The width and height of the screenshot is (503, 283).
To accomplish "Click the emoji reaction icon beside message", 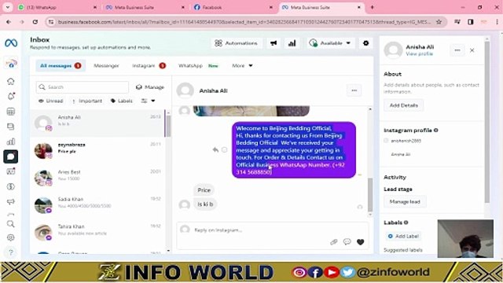I will point(225,149).
